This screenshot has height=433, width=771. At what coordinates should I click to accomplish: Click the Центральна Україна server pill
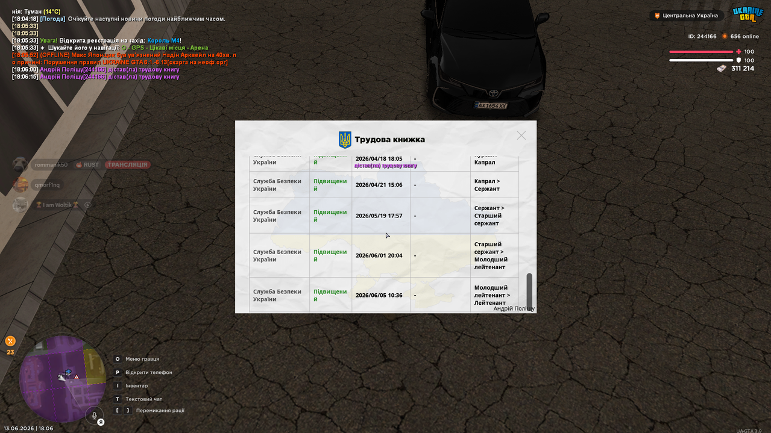tap(687, 16)
